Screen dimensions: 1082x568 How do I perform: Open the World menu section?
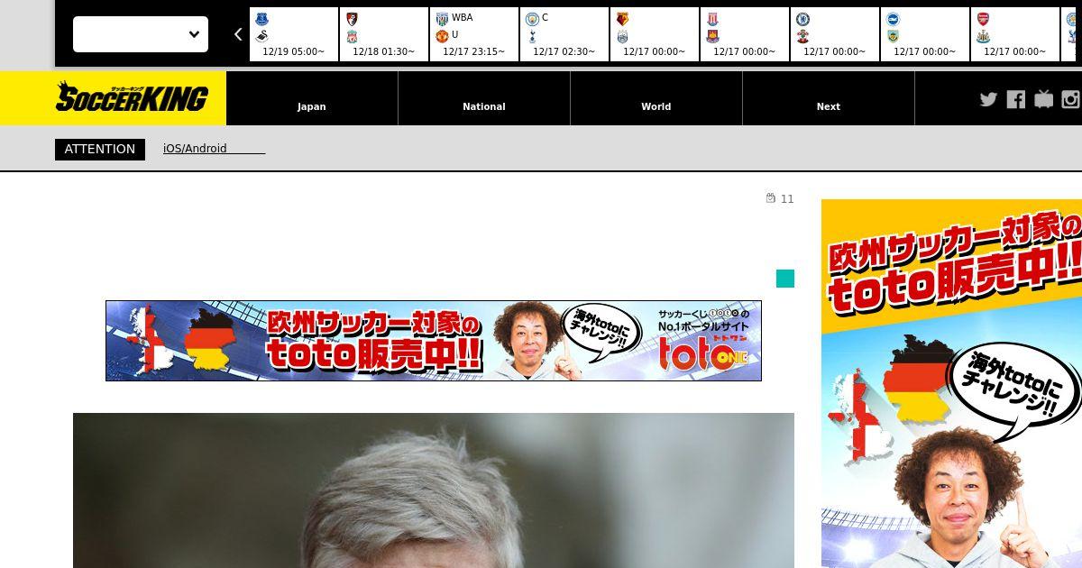(x=656, y=98)
